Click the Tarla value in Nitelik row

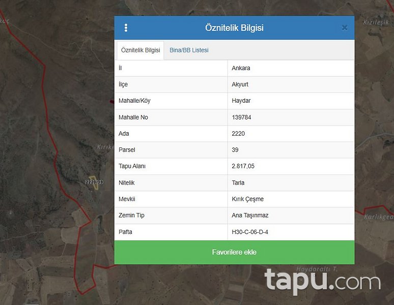click(238, 182)
